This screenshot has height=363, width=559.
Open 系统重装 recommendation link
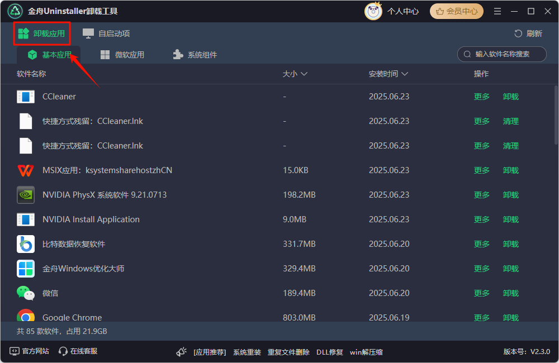[x=247, y=352]
